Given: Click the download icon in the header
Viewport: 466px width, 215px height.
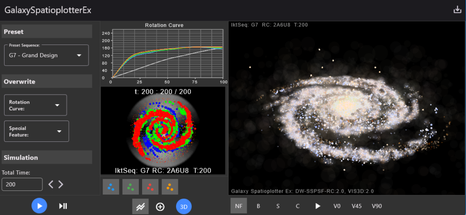Looking at the screenshot, I should coord(457,10).
